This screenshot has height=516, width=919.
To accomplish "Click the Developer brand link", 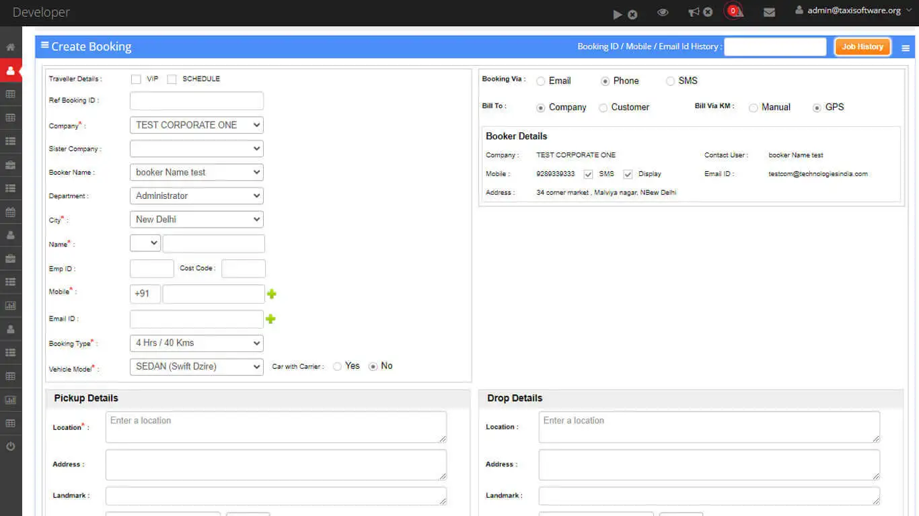I will click(41, 12).
